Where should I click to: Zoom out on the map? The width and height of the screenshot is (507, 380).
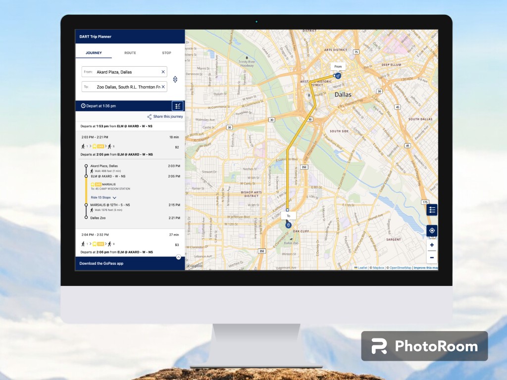pyautogui.click(x=432, y=257)
